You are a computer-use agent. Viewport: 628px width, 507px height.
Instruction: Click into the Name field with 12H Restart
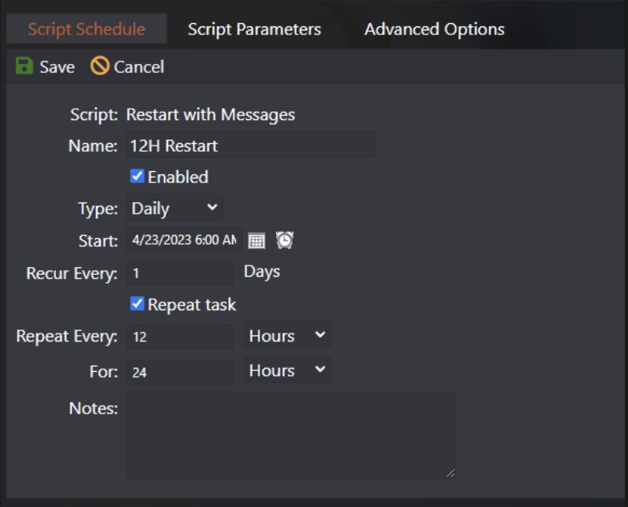coord(250,146)
